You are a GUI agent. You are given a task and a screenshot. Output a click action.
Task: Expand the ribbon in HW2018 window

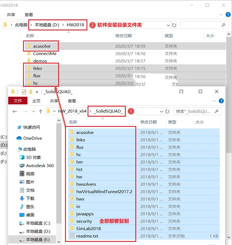point(221,15)
